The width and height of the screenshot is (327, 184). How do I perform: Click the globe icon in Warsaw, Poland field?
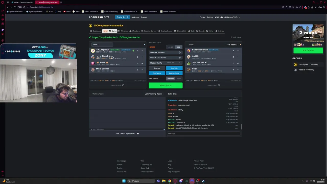pos(180,52)
